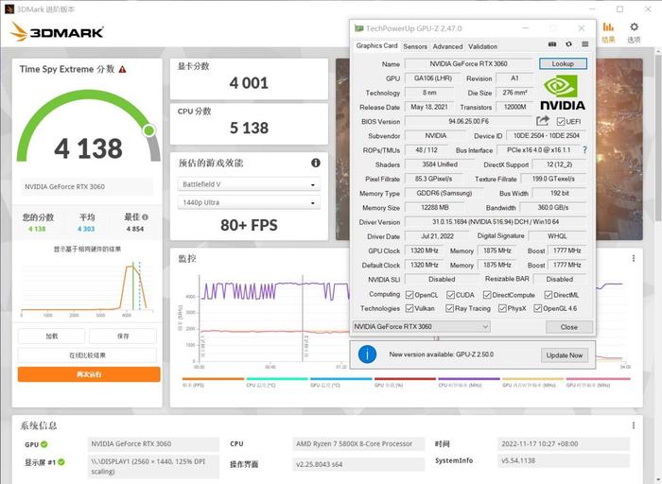This screenshot has width=662, height=484.
Task: Click the Lookup button
Action: coord(563,63)
